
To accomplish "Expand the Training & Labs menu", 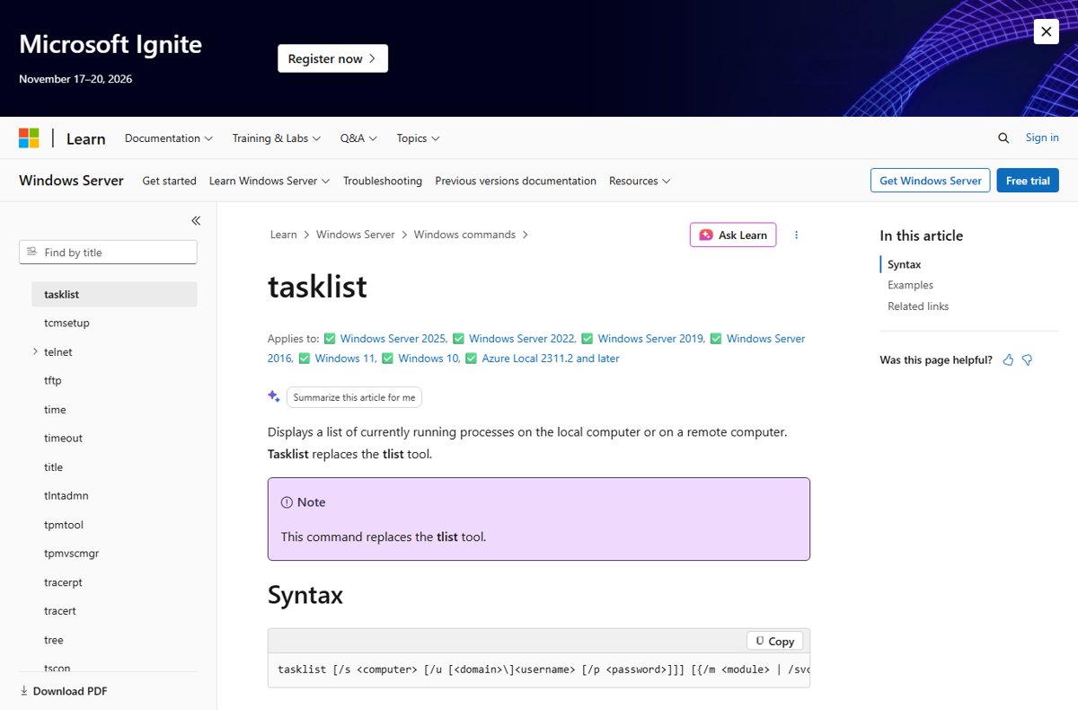I will coord(277,138).
